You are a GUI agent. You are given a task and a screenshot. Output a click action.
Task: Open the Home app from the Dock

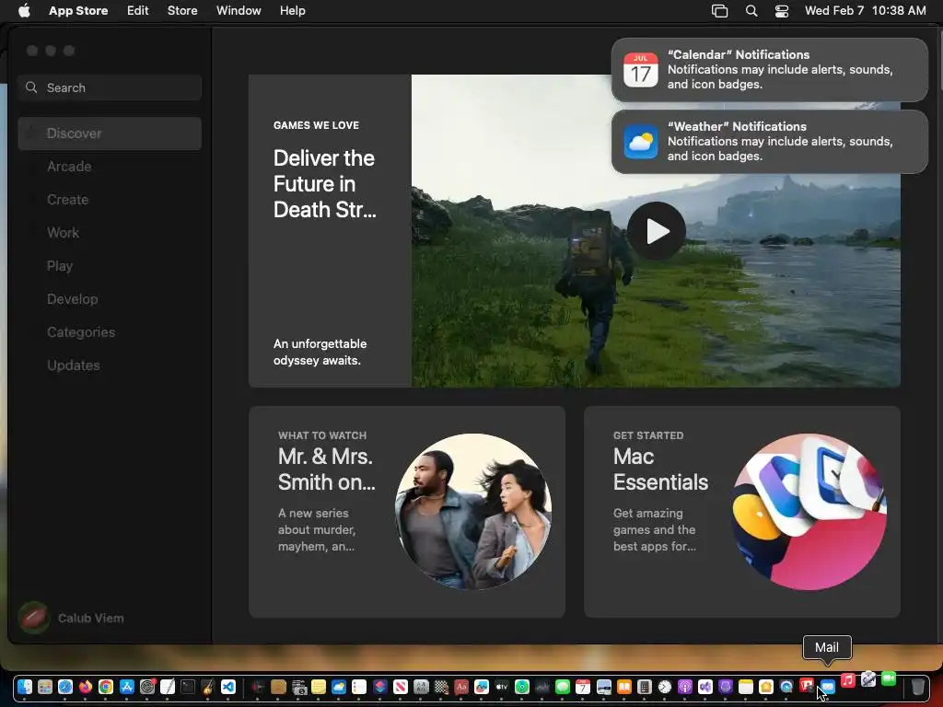click(765, 687)
